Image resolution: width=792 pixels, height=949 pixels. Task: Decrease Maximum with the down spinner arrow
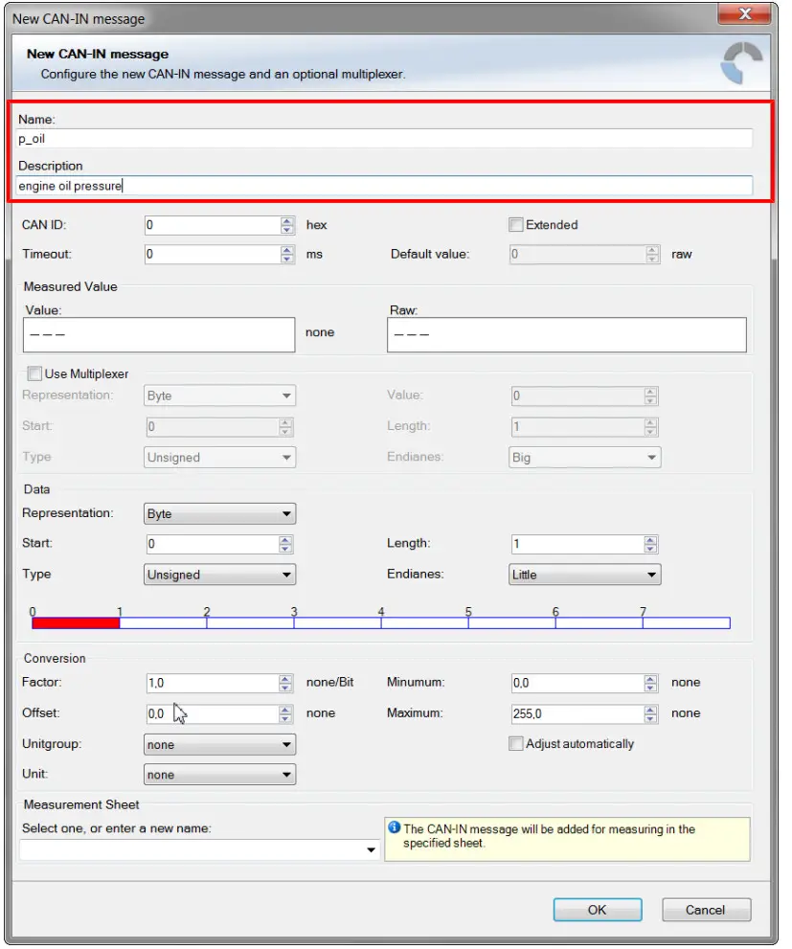tap(650, 719)
